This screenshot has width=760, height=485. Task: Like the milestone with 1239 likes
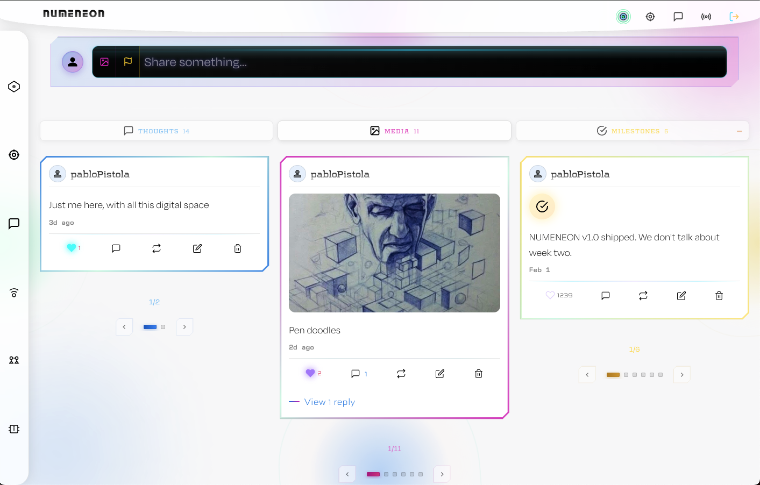[x=550, y=295]
